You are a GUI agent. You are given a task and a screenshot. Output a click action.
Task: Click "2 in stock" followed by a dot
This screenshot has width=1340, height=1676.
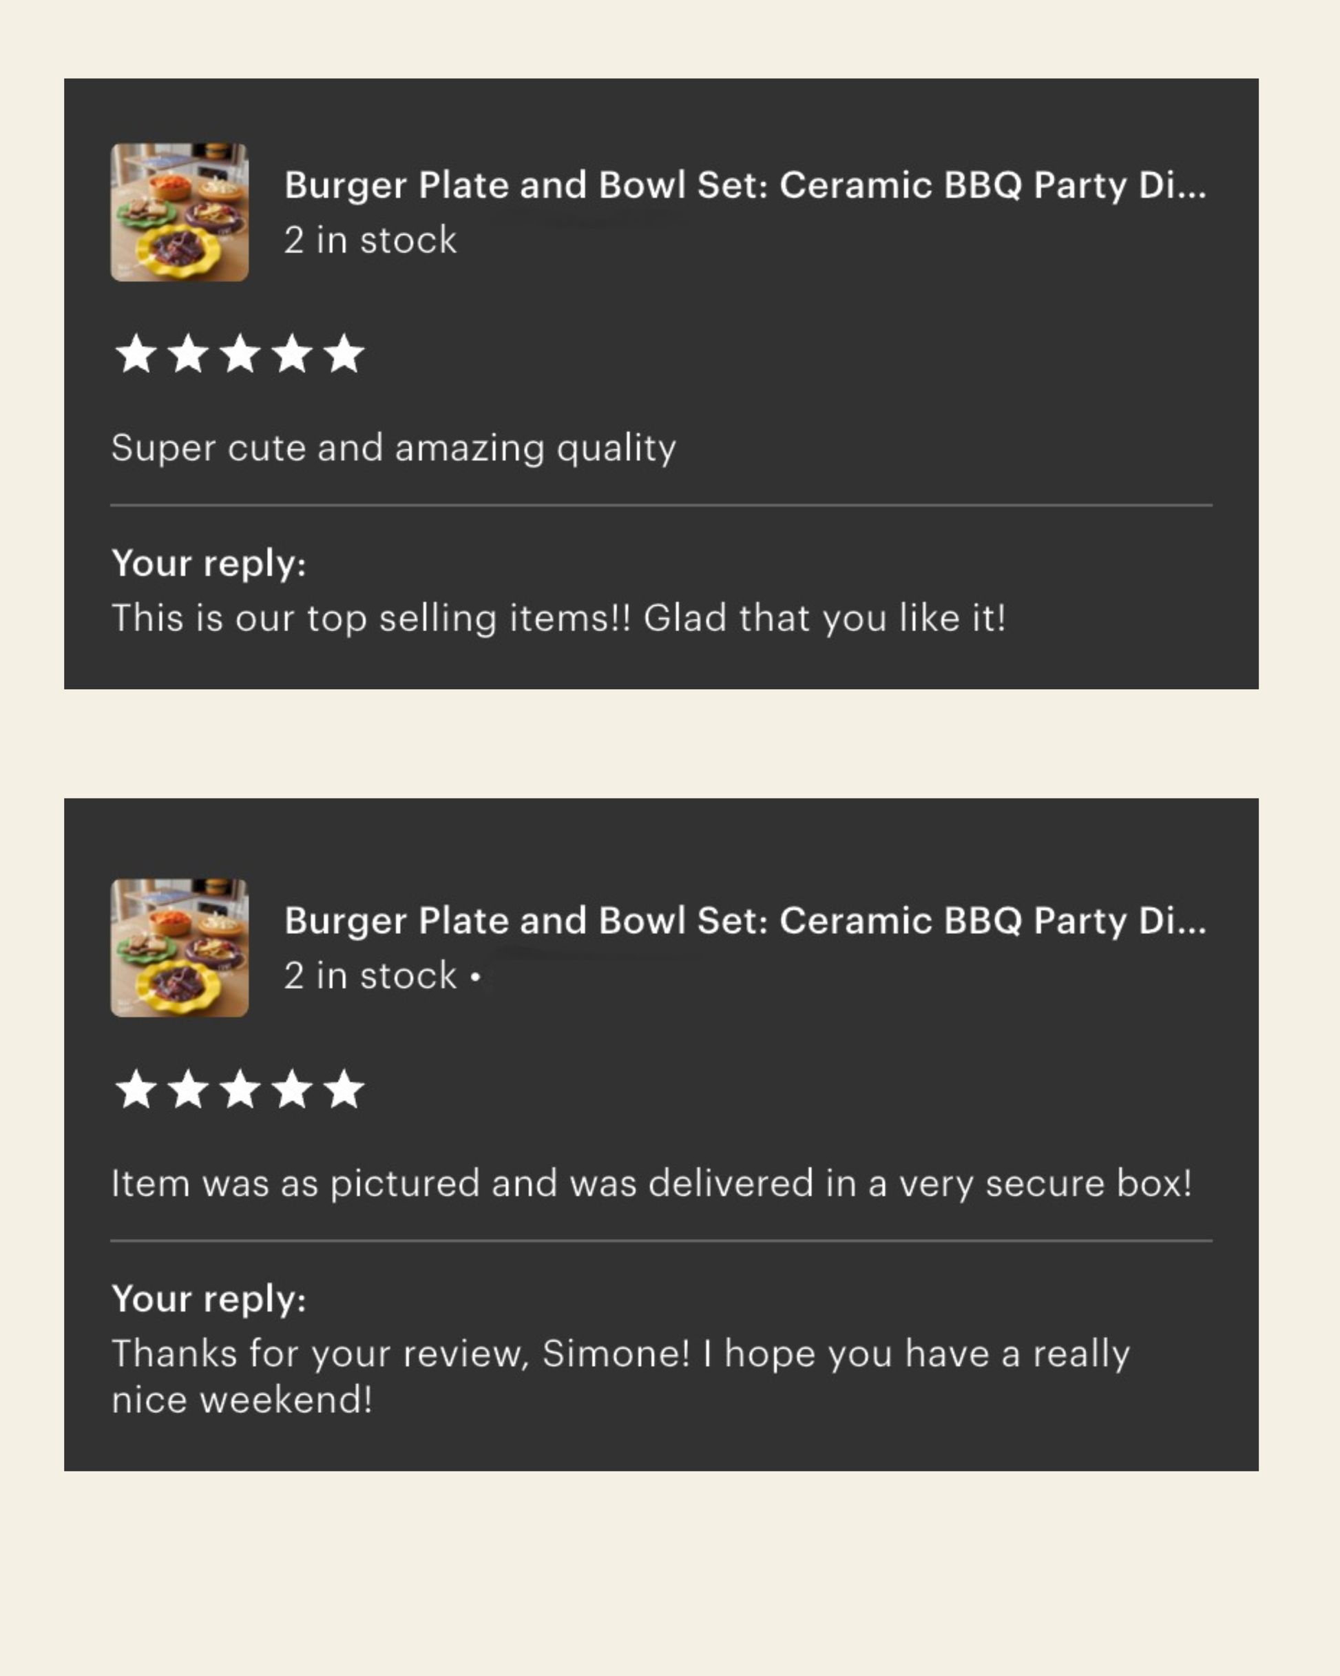pos(370,975)
